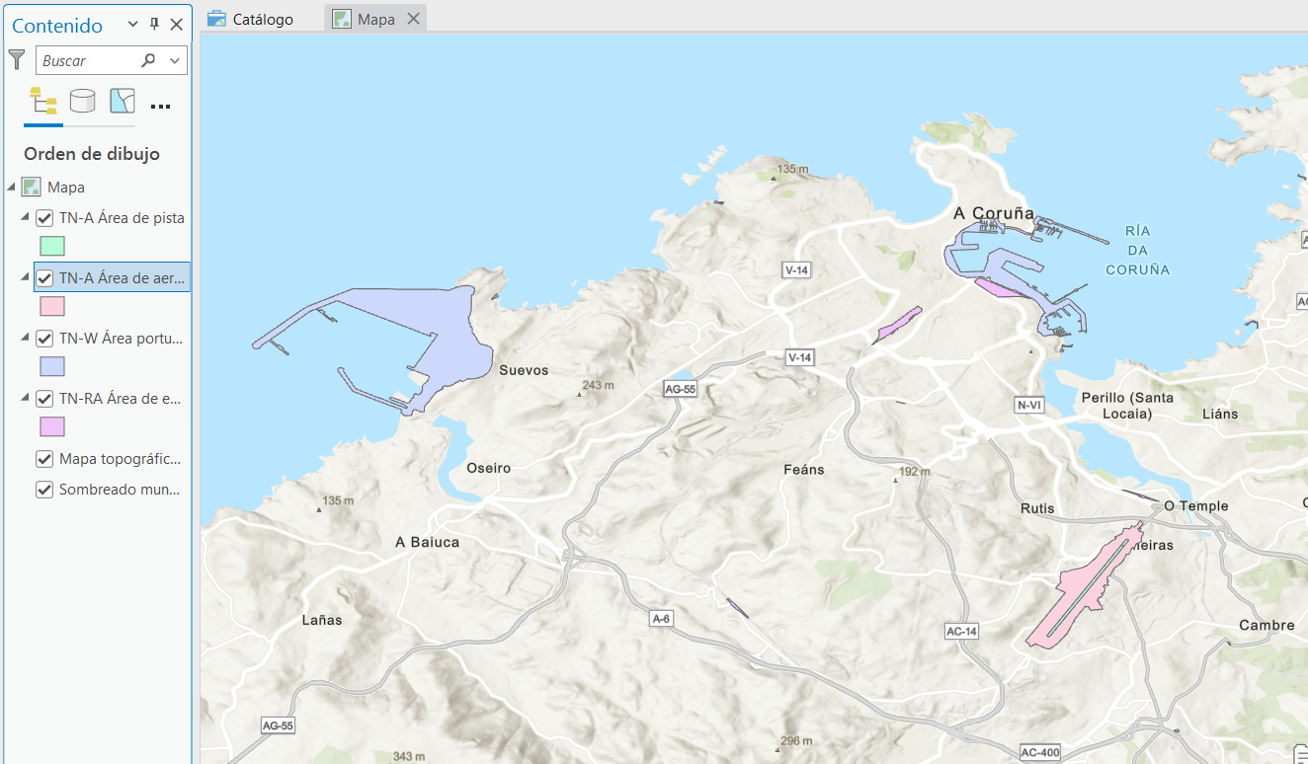The image size is (1308, 764).
Task: Click the search magnifier icon
Action: coord(148,60)
